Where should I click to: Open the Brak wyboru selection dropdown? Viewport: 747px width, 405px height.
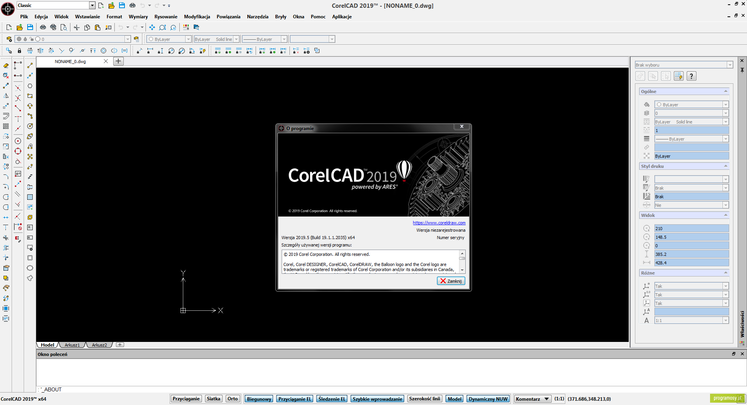[684, 65]
